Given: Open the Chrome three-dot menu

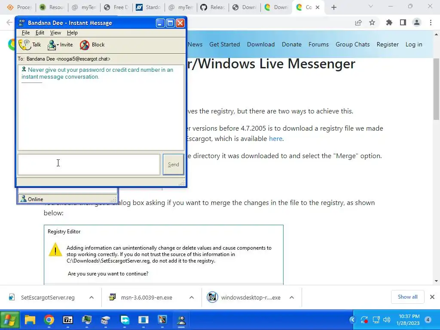Looking at the screenshot, I should tap(431, 22).
